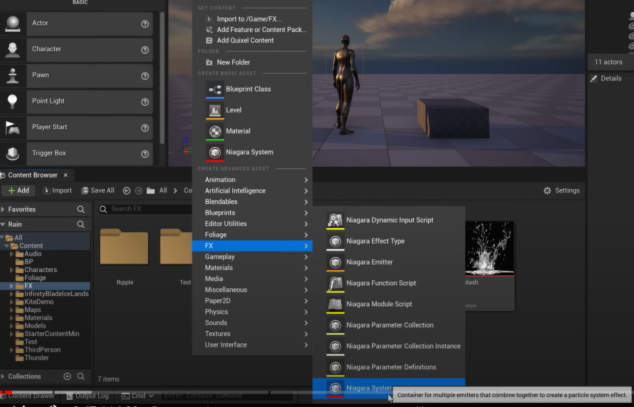Open the Materials submenu

click(x=253, y=268)
